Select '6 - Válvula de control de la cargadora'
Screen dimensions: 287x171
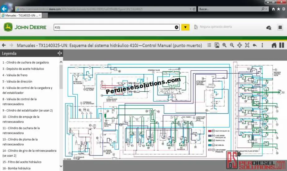click(x=27, y=90)
